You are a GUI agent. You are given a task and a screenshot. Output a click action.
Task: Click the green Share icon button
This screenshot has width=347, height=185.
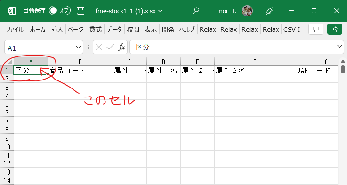(x=335, y=29)
